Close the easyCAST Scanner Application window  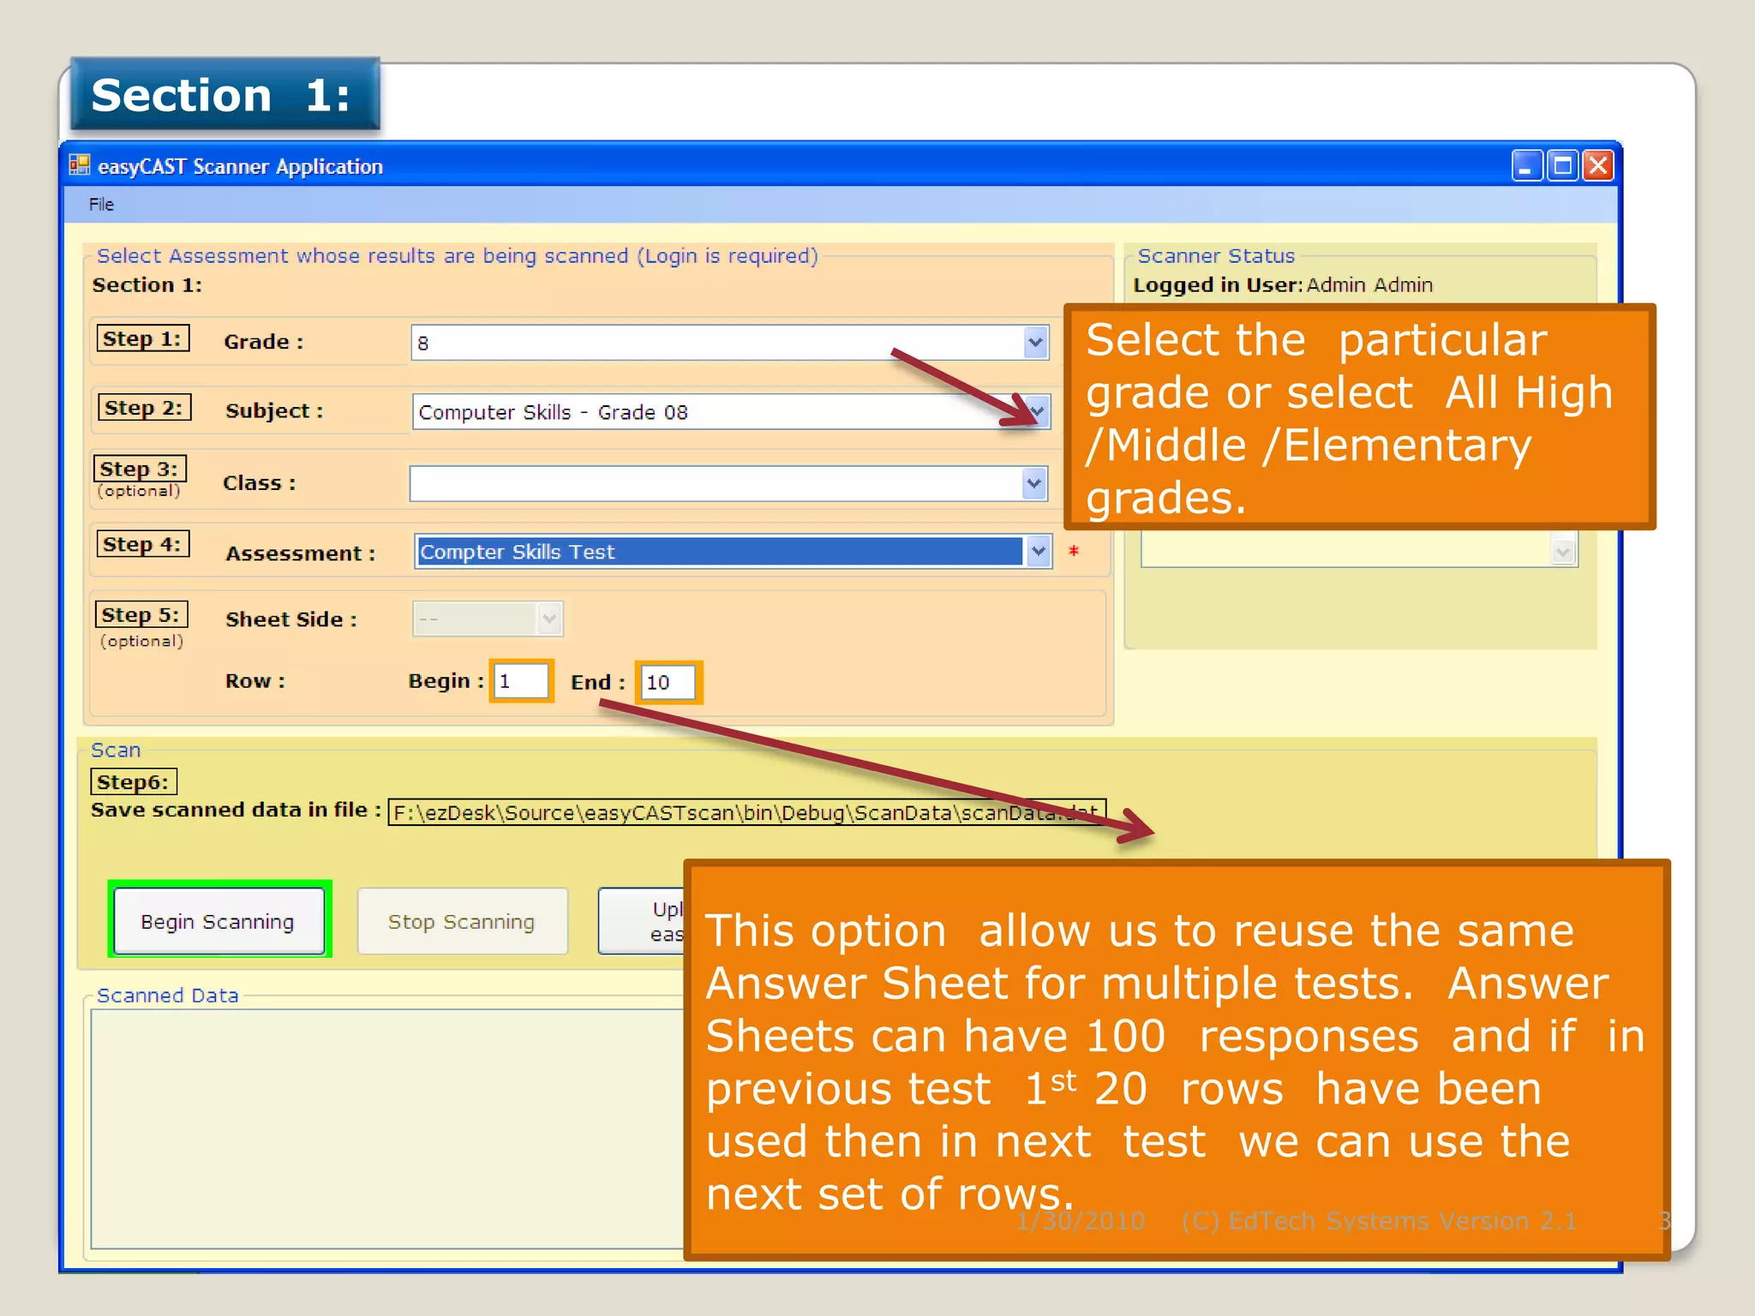[1598, 165]
